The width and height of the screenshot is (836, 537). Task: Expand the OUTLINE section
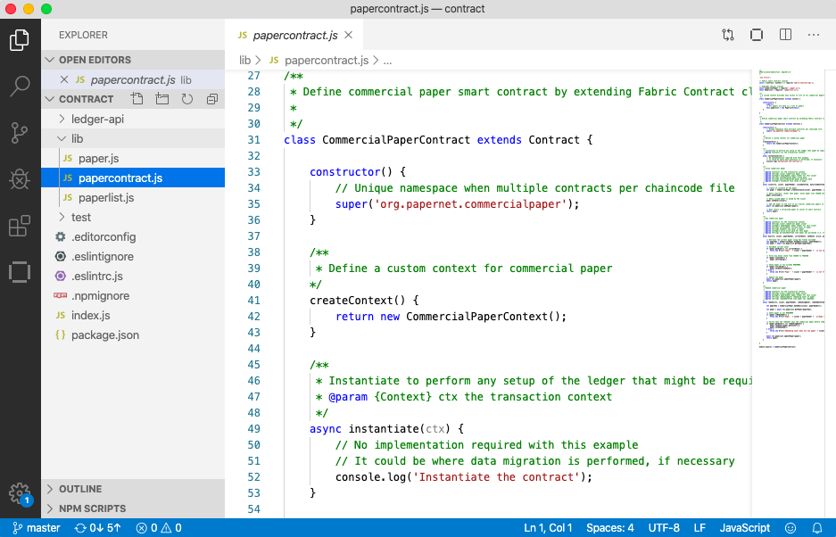133,489
